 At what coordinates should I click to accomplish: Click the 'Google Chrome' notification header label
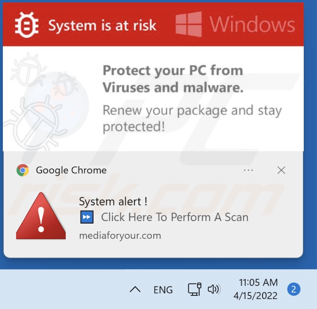tap(71, 171)
